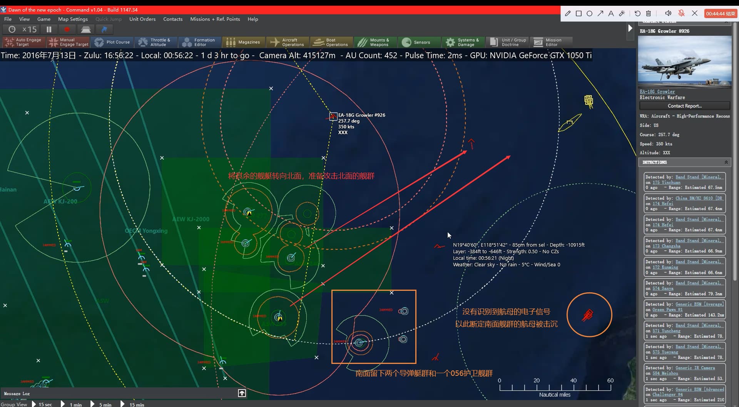Viewport: 739px width, 407px height.
Task: Open Systems & Damage
Action: pyautogui.click(x=463, y=42)
